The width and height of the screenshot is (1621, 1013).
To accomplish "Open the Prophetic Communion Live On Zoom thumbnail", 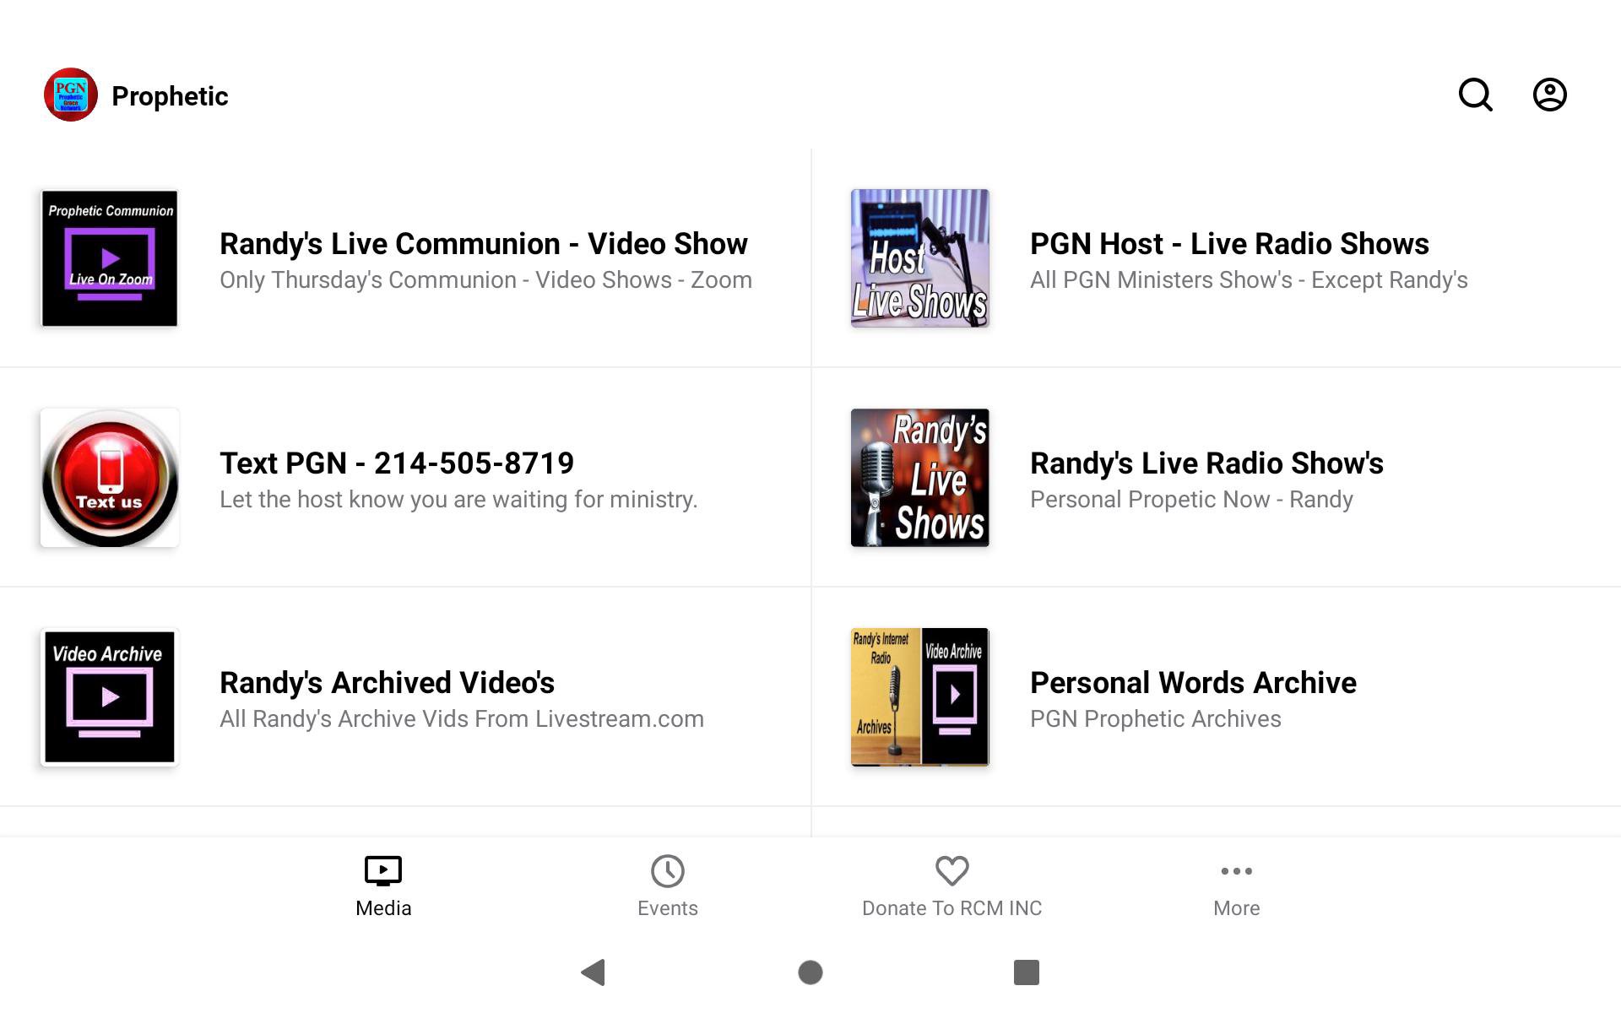I will tap(110, 258).
